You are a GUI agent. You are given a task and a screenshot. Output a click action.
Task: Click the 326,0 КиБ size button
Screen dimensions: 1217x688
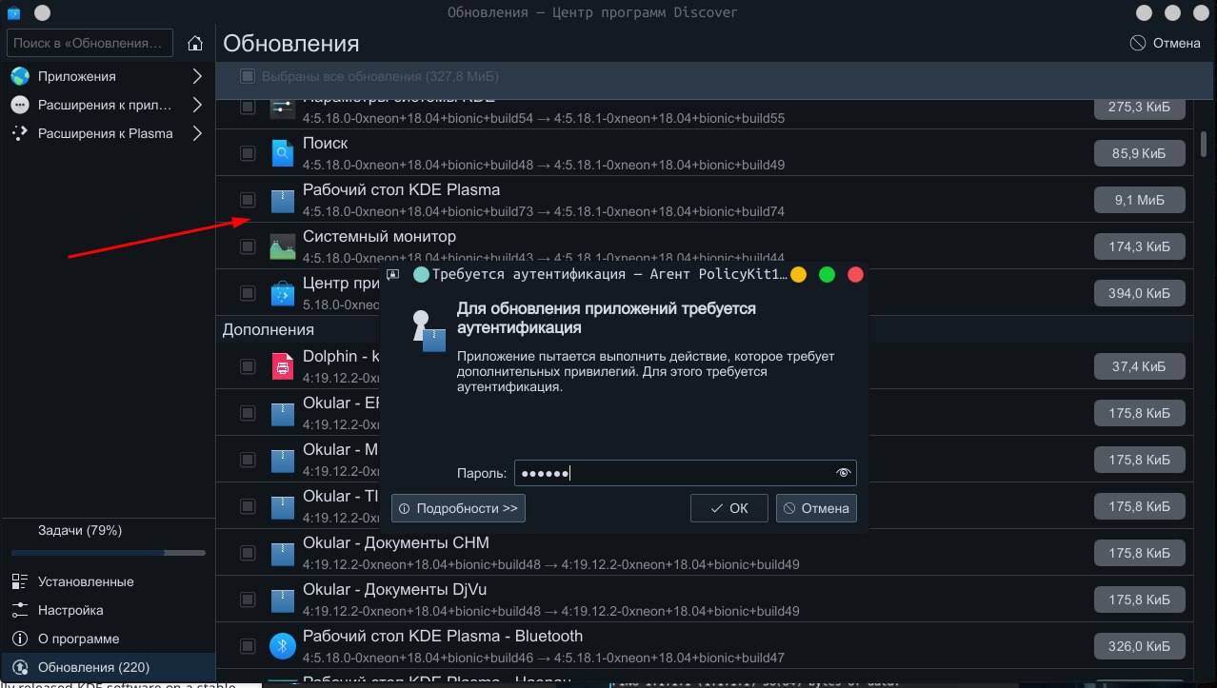point(1140,646)
